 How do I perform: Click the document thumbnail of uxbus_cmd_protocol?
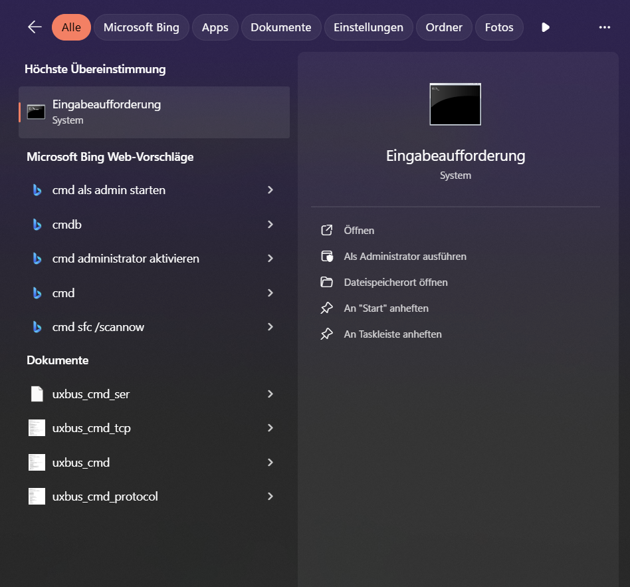click(37, 496)
